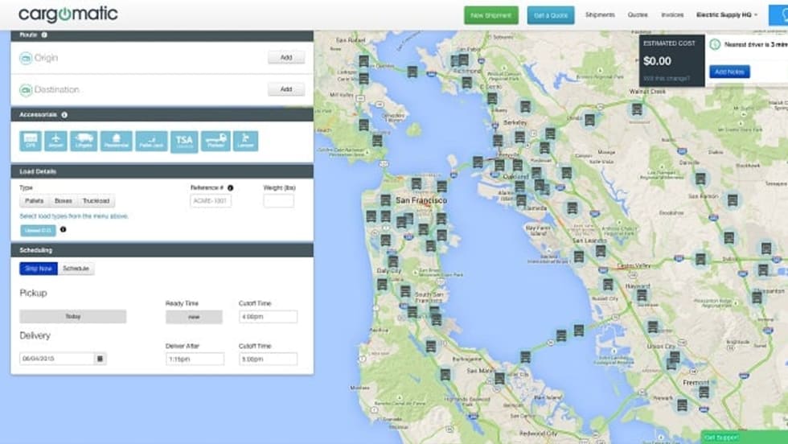Click the green New Shipment button
Screen dimensions: 788x444
(490, 15)
